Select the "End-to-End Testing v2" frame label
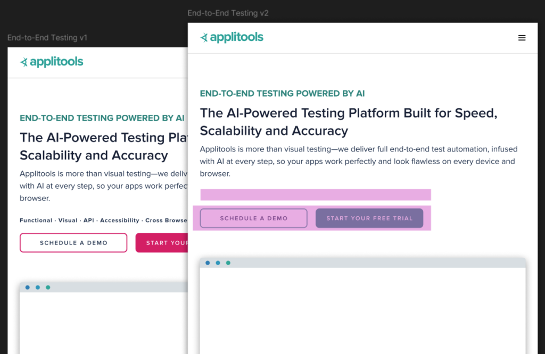The width and height of the screenshot is (545, 354). pyautogui.click(x=228, y=13)
